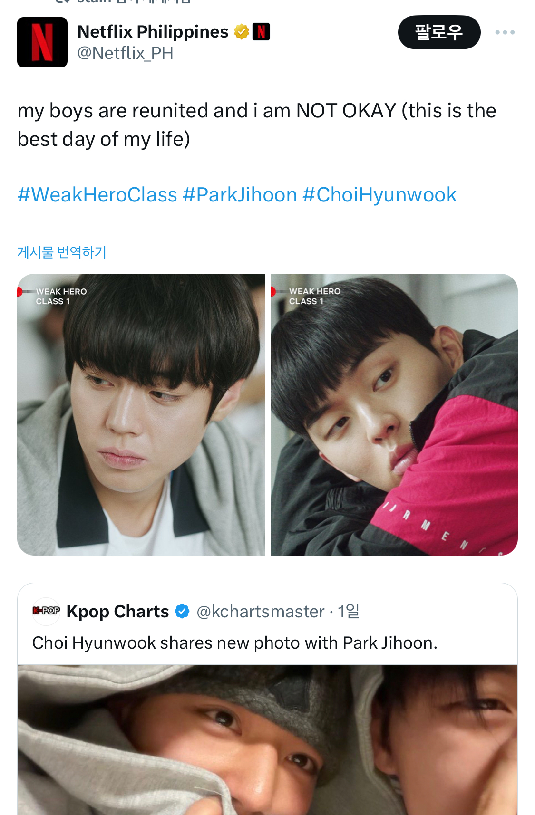Open the #WeakHeroClass hashtag
535x815 pixels.
pyautogui.click(x=97, y=195)
